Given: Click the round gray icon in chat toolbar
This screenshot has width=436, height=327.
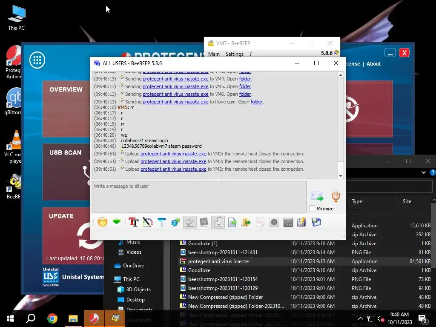Looking at the screenshot, I should (x=274, y=222).
